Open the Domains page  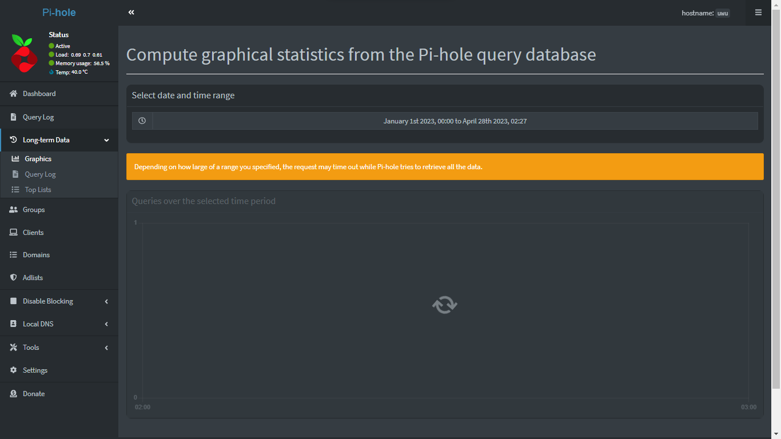coord(36,255)
